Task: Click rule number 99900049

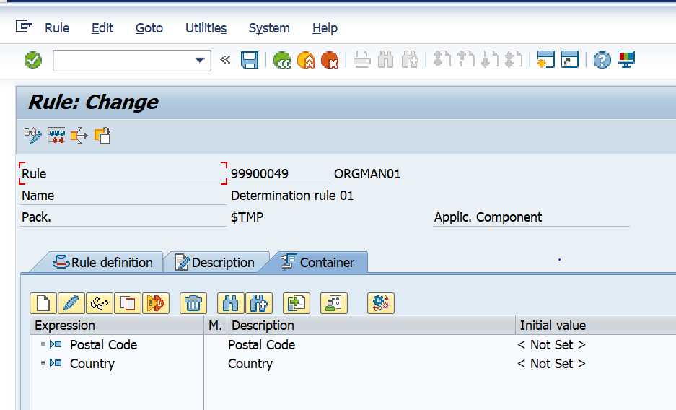Action: pyautogui.click(x=260, y=174)
